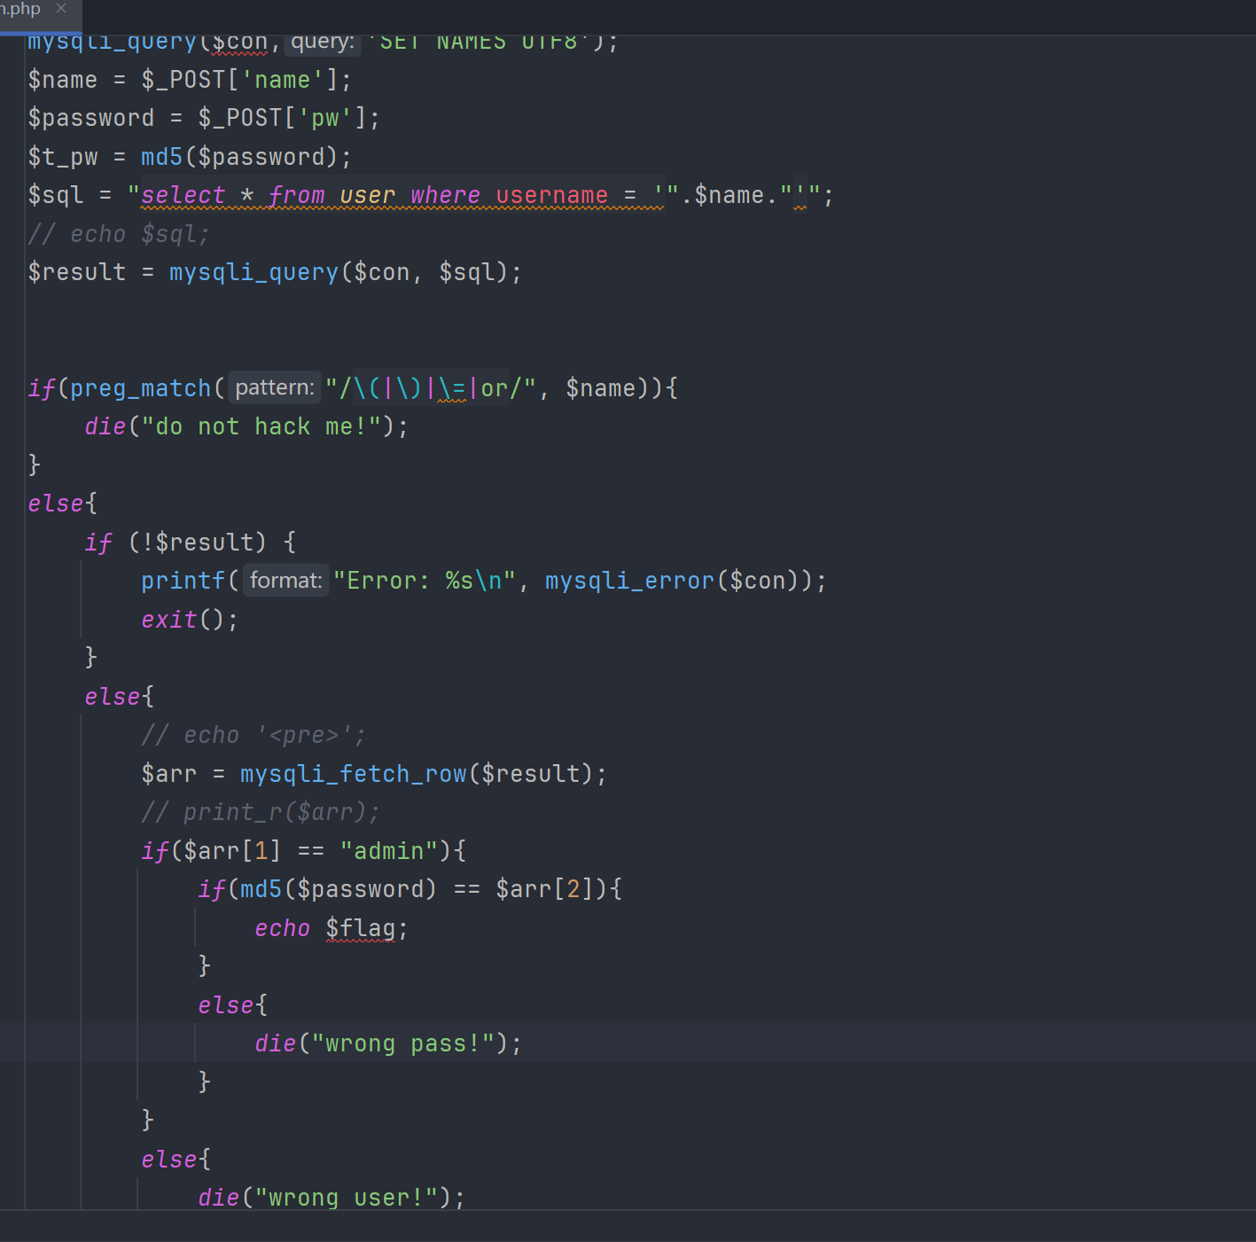Close the .php editor tab

tap(61, 9)
